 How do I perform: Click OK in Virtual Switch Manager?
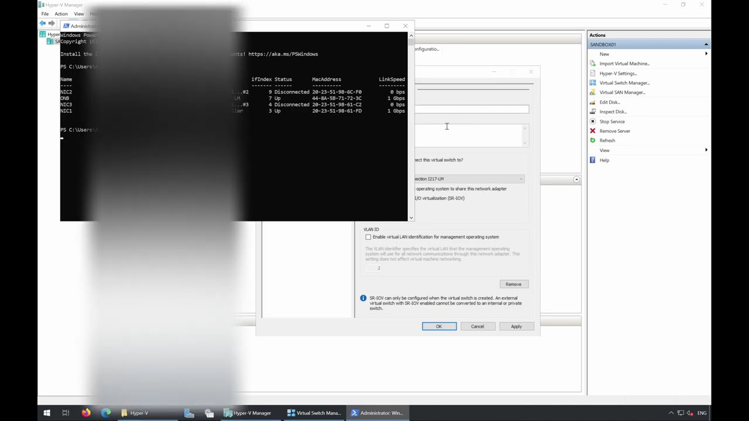[x=439, y=326]
